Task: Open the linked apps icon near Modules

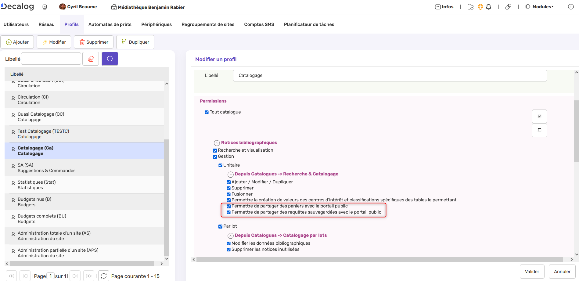Action: pos(508,6)
